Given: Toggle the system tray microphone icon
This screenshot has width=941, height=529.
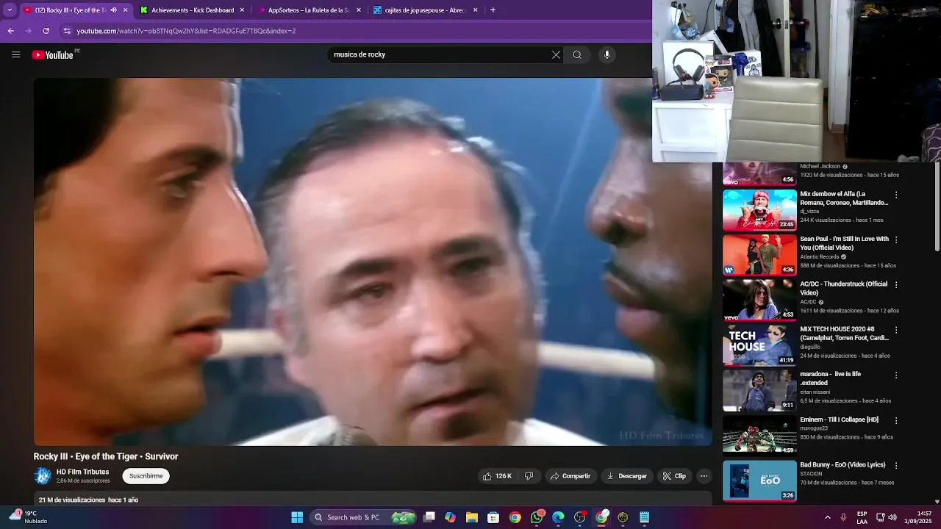Looking at the screenshot, I should coord(843,517).
